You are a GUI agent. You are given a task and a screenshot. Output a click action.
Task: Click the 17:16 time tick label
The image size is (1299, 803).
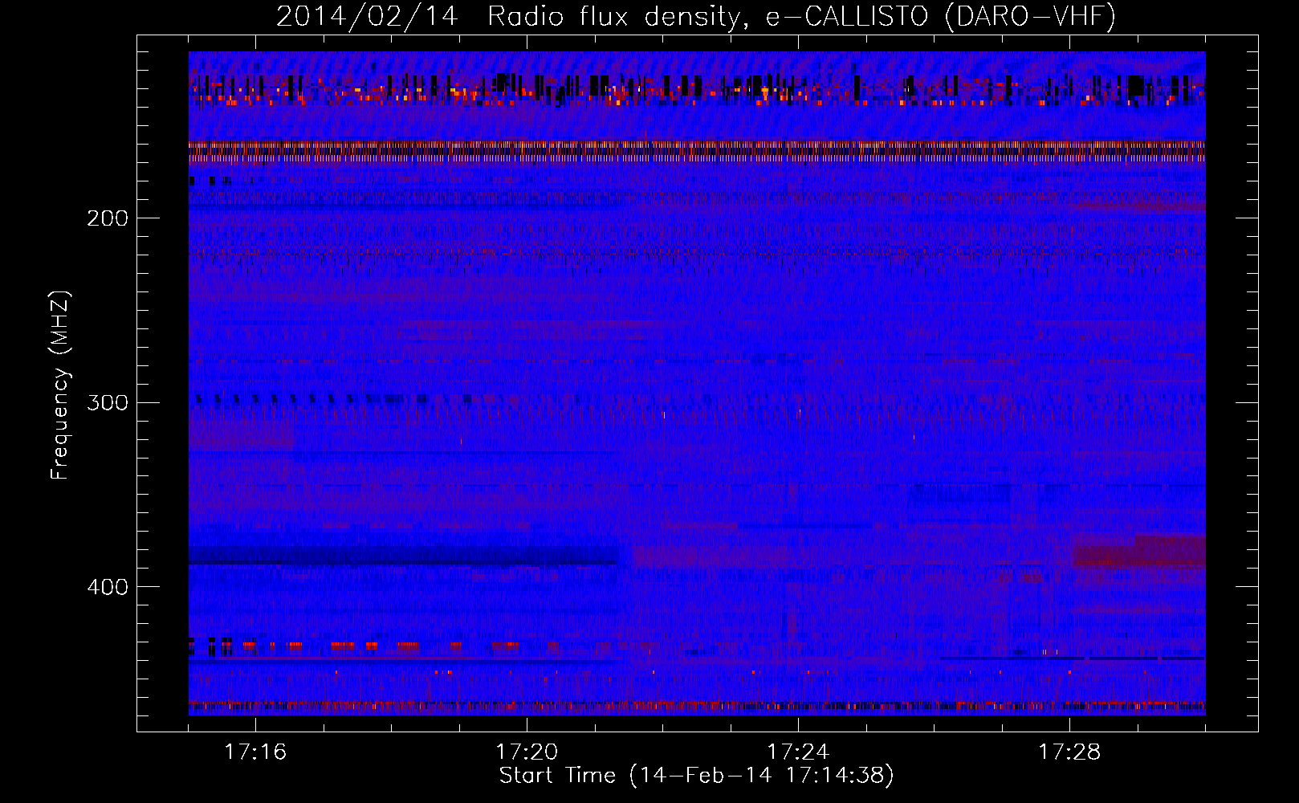(255, 752)
